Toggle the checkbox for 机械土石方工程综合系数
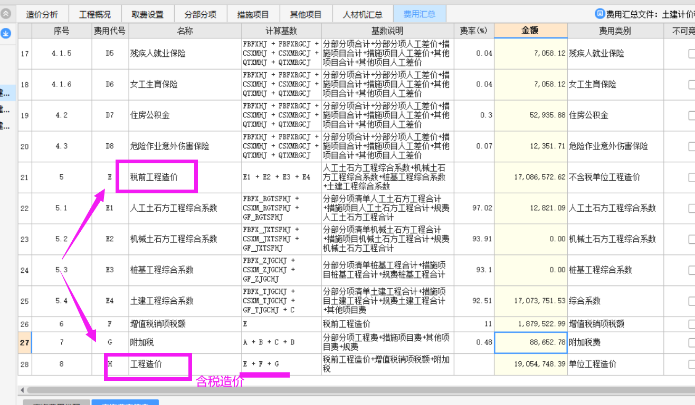The height and width of the screenshot is (405, 695). (x=692, y=239)
